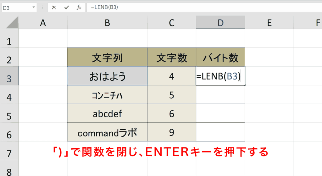Click the formula bar options dots
The image size is (322, 176).
pyautogui.click(x=42, y=8)
